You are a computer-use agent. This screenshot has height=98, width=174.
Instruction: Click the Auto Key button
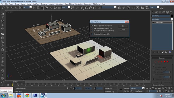[x=127, y=88]
